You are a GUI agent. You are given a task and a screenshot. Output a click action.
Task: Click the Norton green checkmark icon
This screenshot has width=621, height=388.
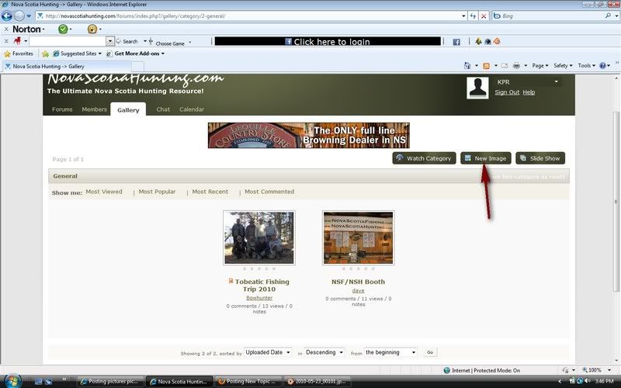(63, 29)
